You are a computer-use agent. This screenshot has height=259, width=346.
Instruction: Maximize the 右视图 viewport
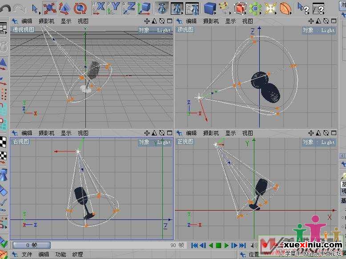coord(170,133)
